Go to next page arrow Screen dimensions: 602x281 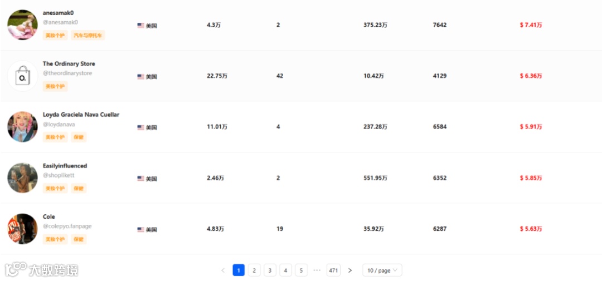(349, 270)
